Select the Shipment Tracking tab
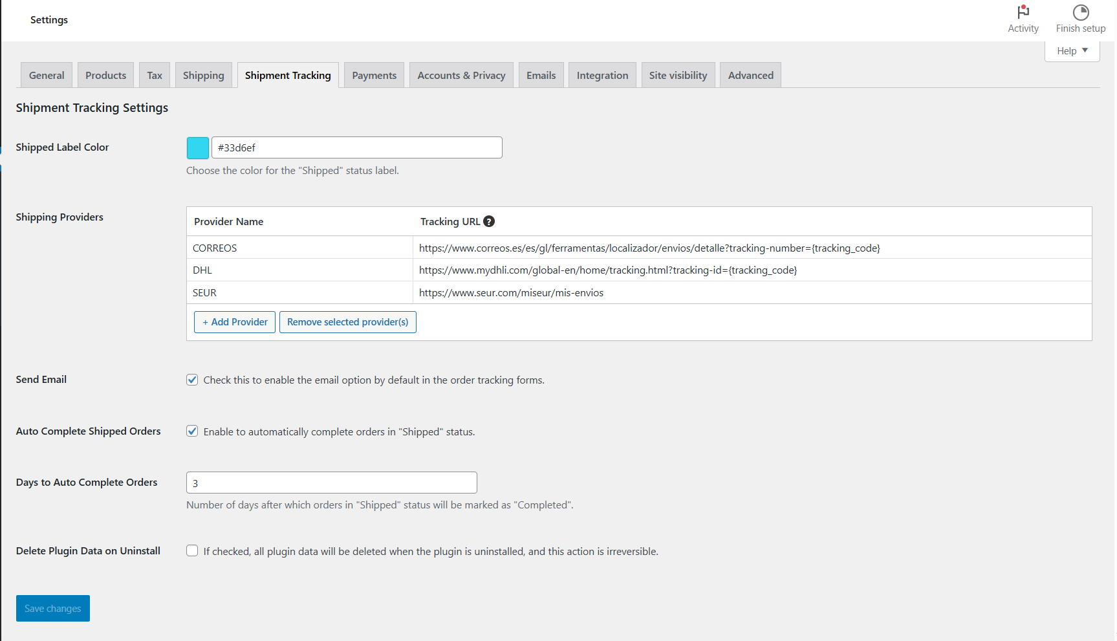 288,75
